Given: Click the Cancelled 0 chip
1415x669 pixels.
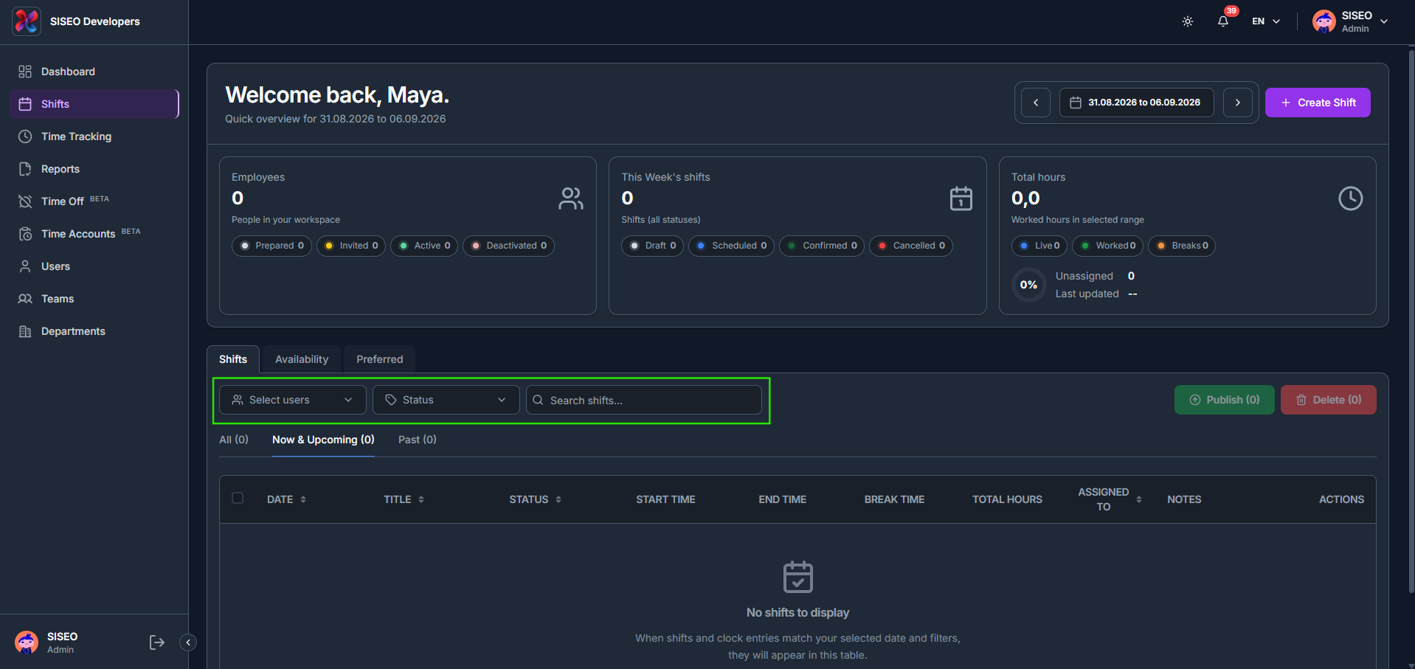Looking at the screenshot, I should 911,246.
